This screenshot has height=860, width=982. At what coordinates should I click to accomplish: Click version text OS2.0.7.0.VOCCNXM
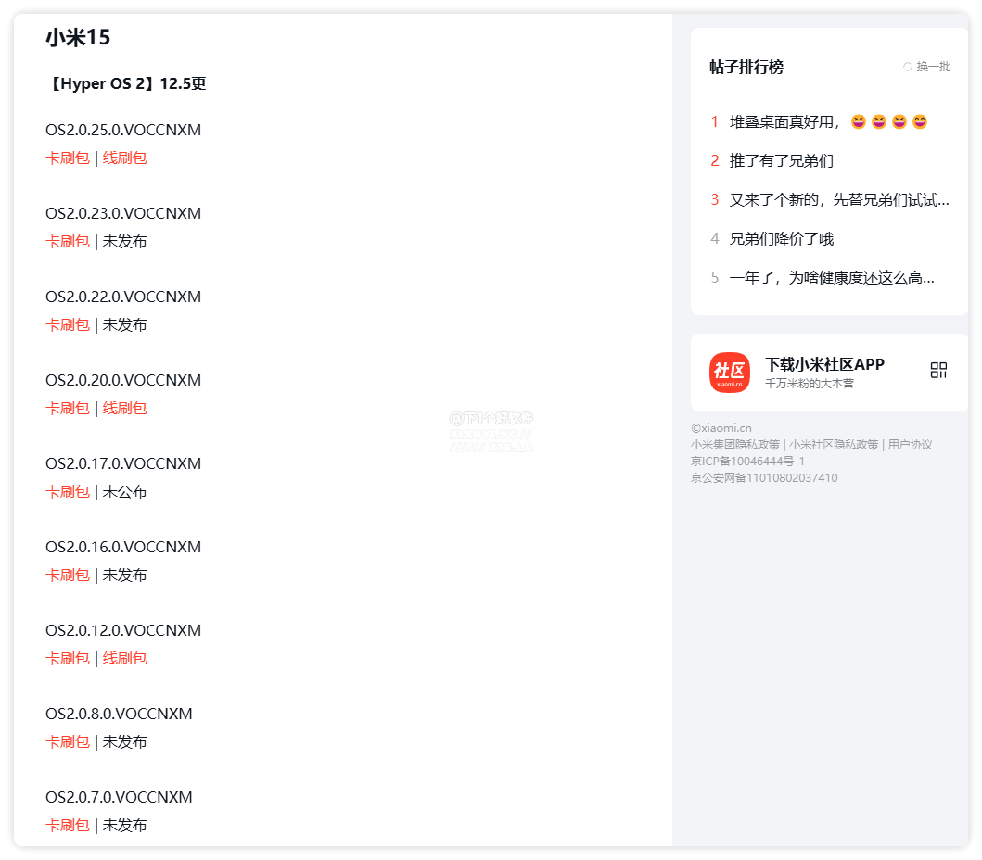point(119,797)
